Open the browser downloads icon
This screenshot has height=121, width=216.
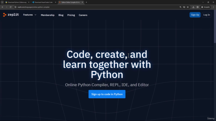(x=193, y=7)
